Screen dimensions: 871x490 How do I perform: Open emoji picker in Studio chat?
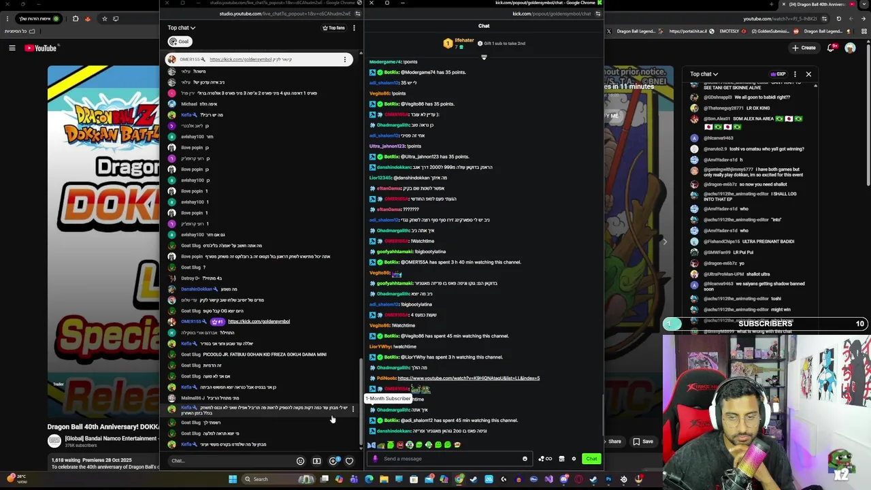pos(300,461)
